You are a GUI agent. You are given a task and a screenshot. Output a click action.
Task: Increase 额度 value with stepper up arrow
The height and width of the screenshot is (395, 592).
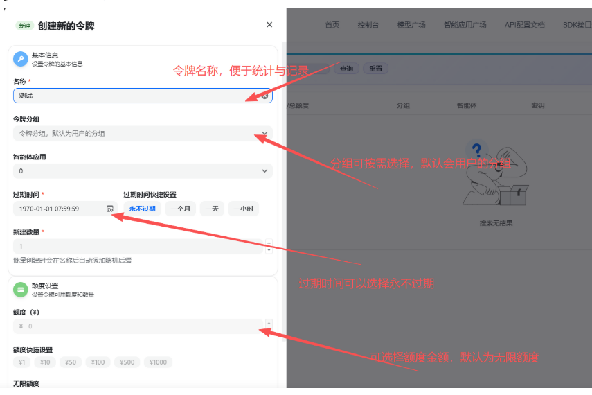[269, 323]
